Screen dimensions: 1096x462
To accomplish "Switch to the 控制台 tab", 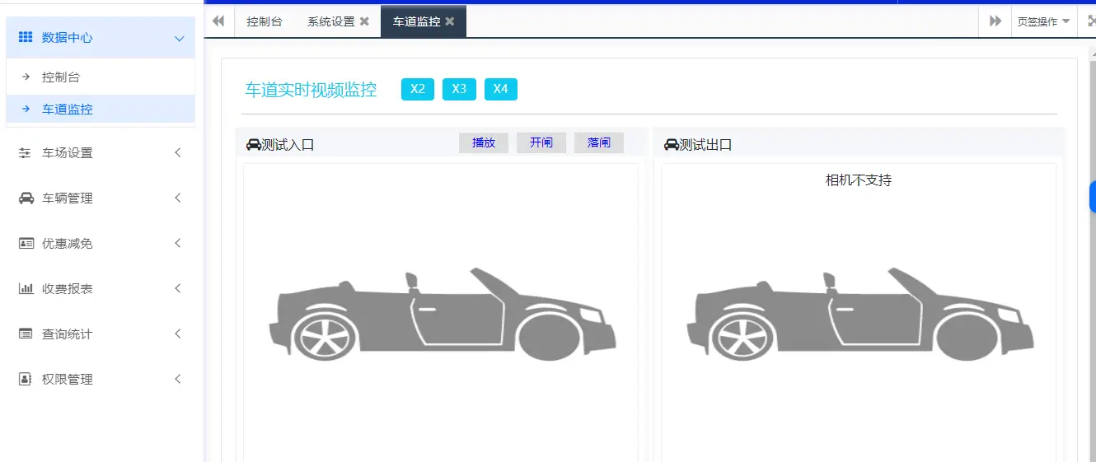I will pos(264,21).
